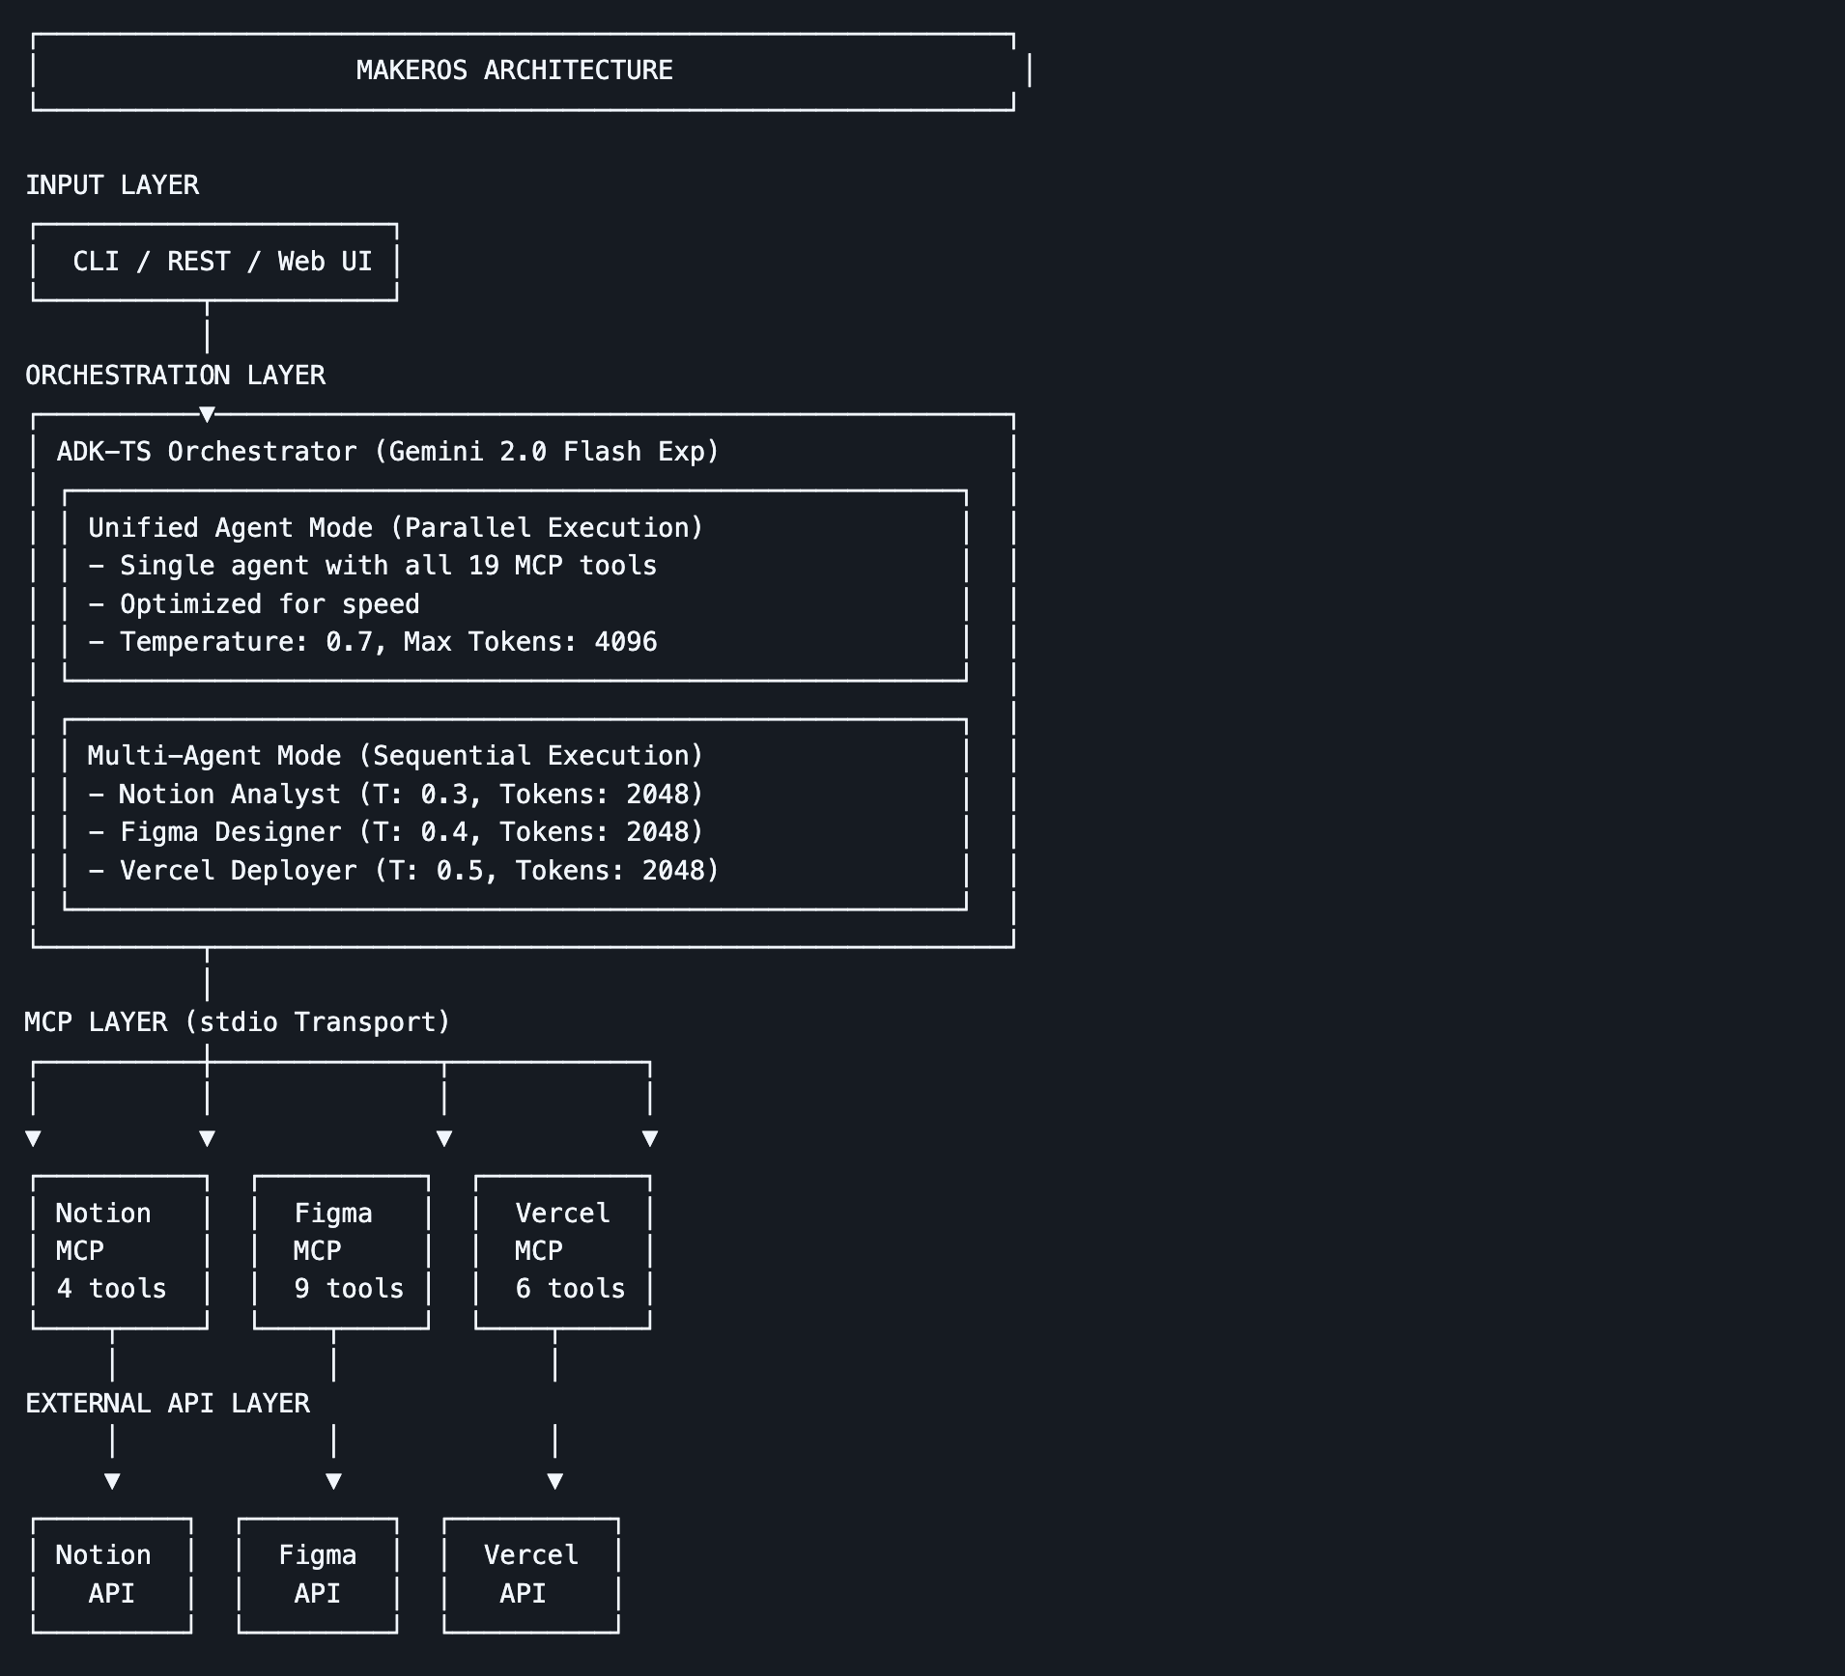Select the Vercel Deployer (T: 0.5) line

[x=403, y=871]
